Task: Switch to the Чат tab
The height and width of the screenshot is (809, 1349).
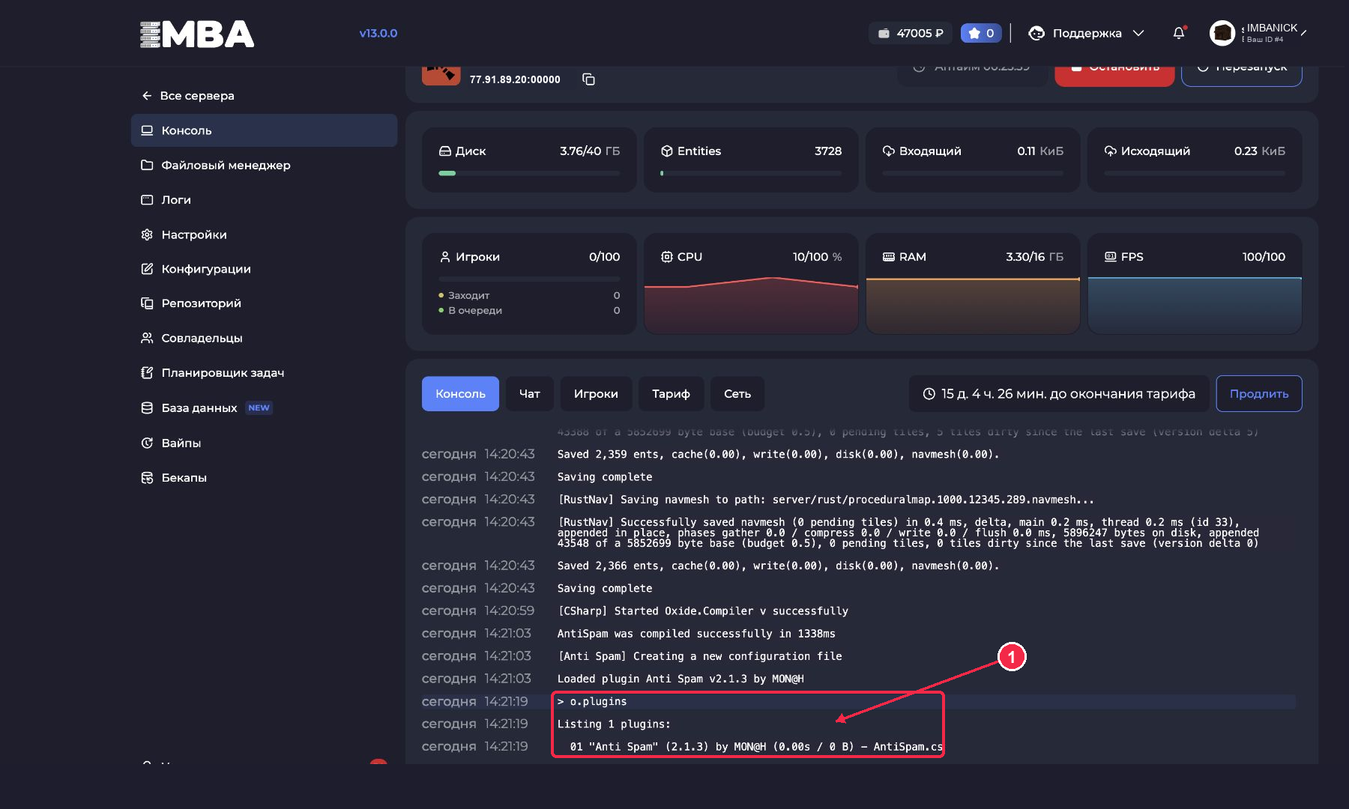Action: click(x=530, y=394)
